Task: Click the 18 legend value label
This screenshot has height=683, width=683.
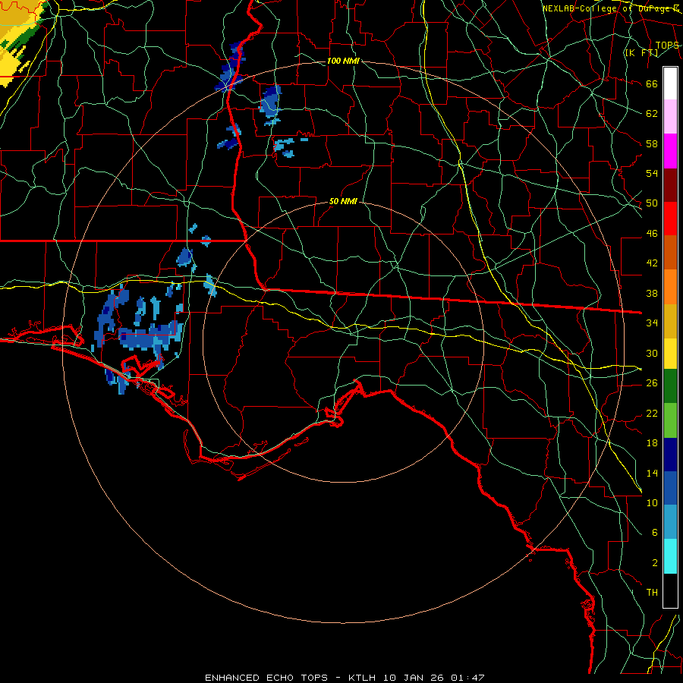Action: click(x=652, y=443)
